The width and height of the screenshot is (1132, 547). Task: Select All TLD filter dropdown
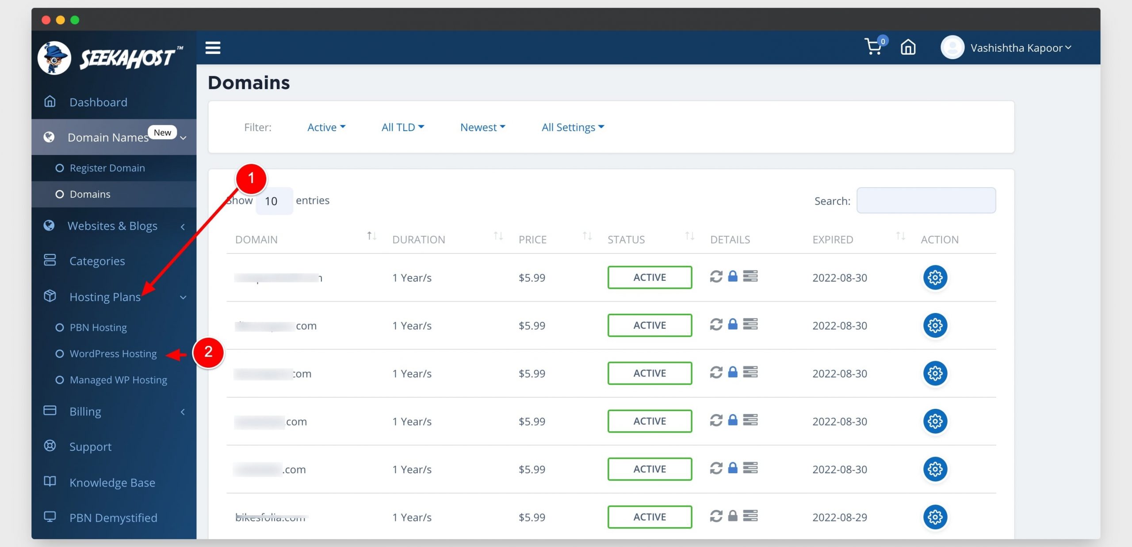(402, 127)
